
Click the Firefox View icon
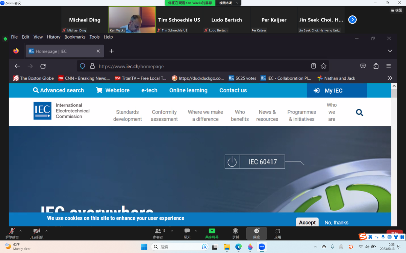(x=16, y=51)
